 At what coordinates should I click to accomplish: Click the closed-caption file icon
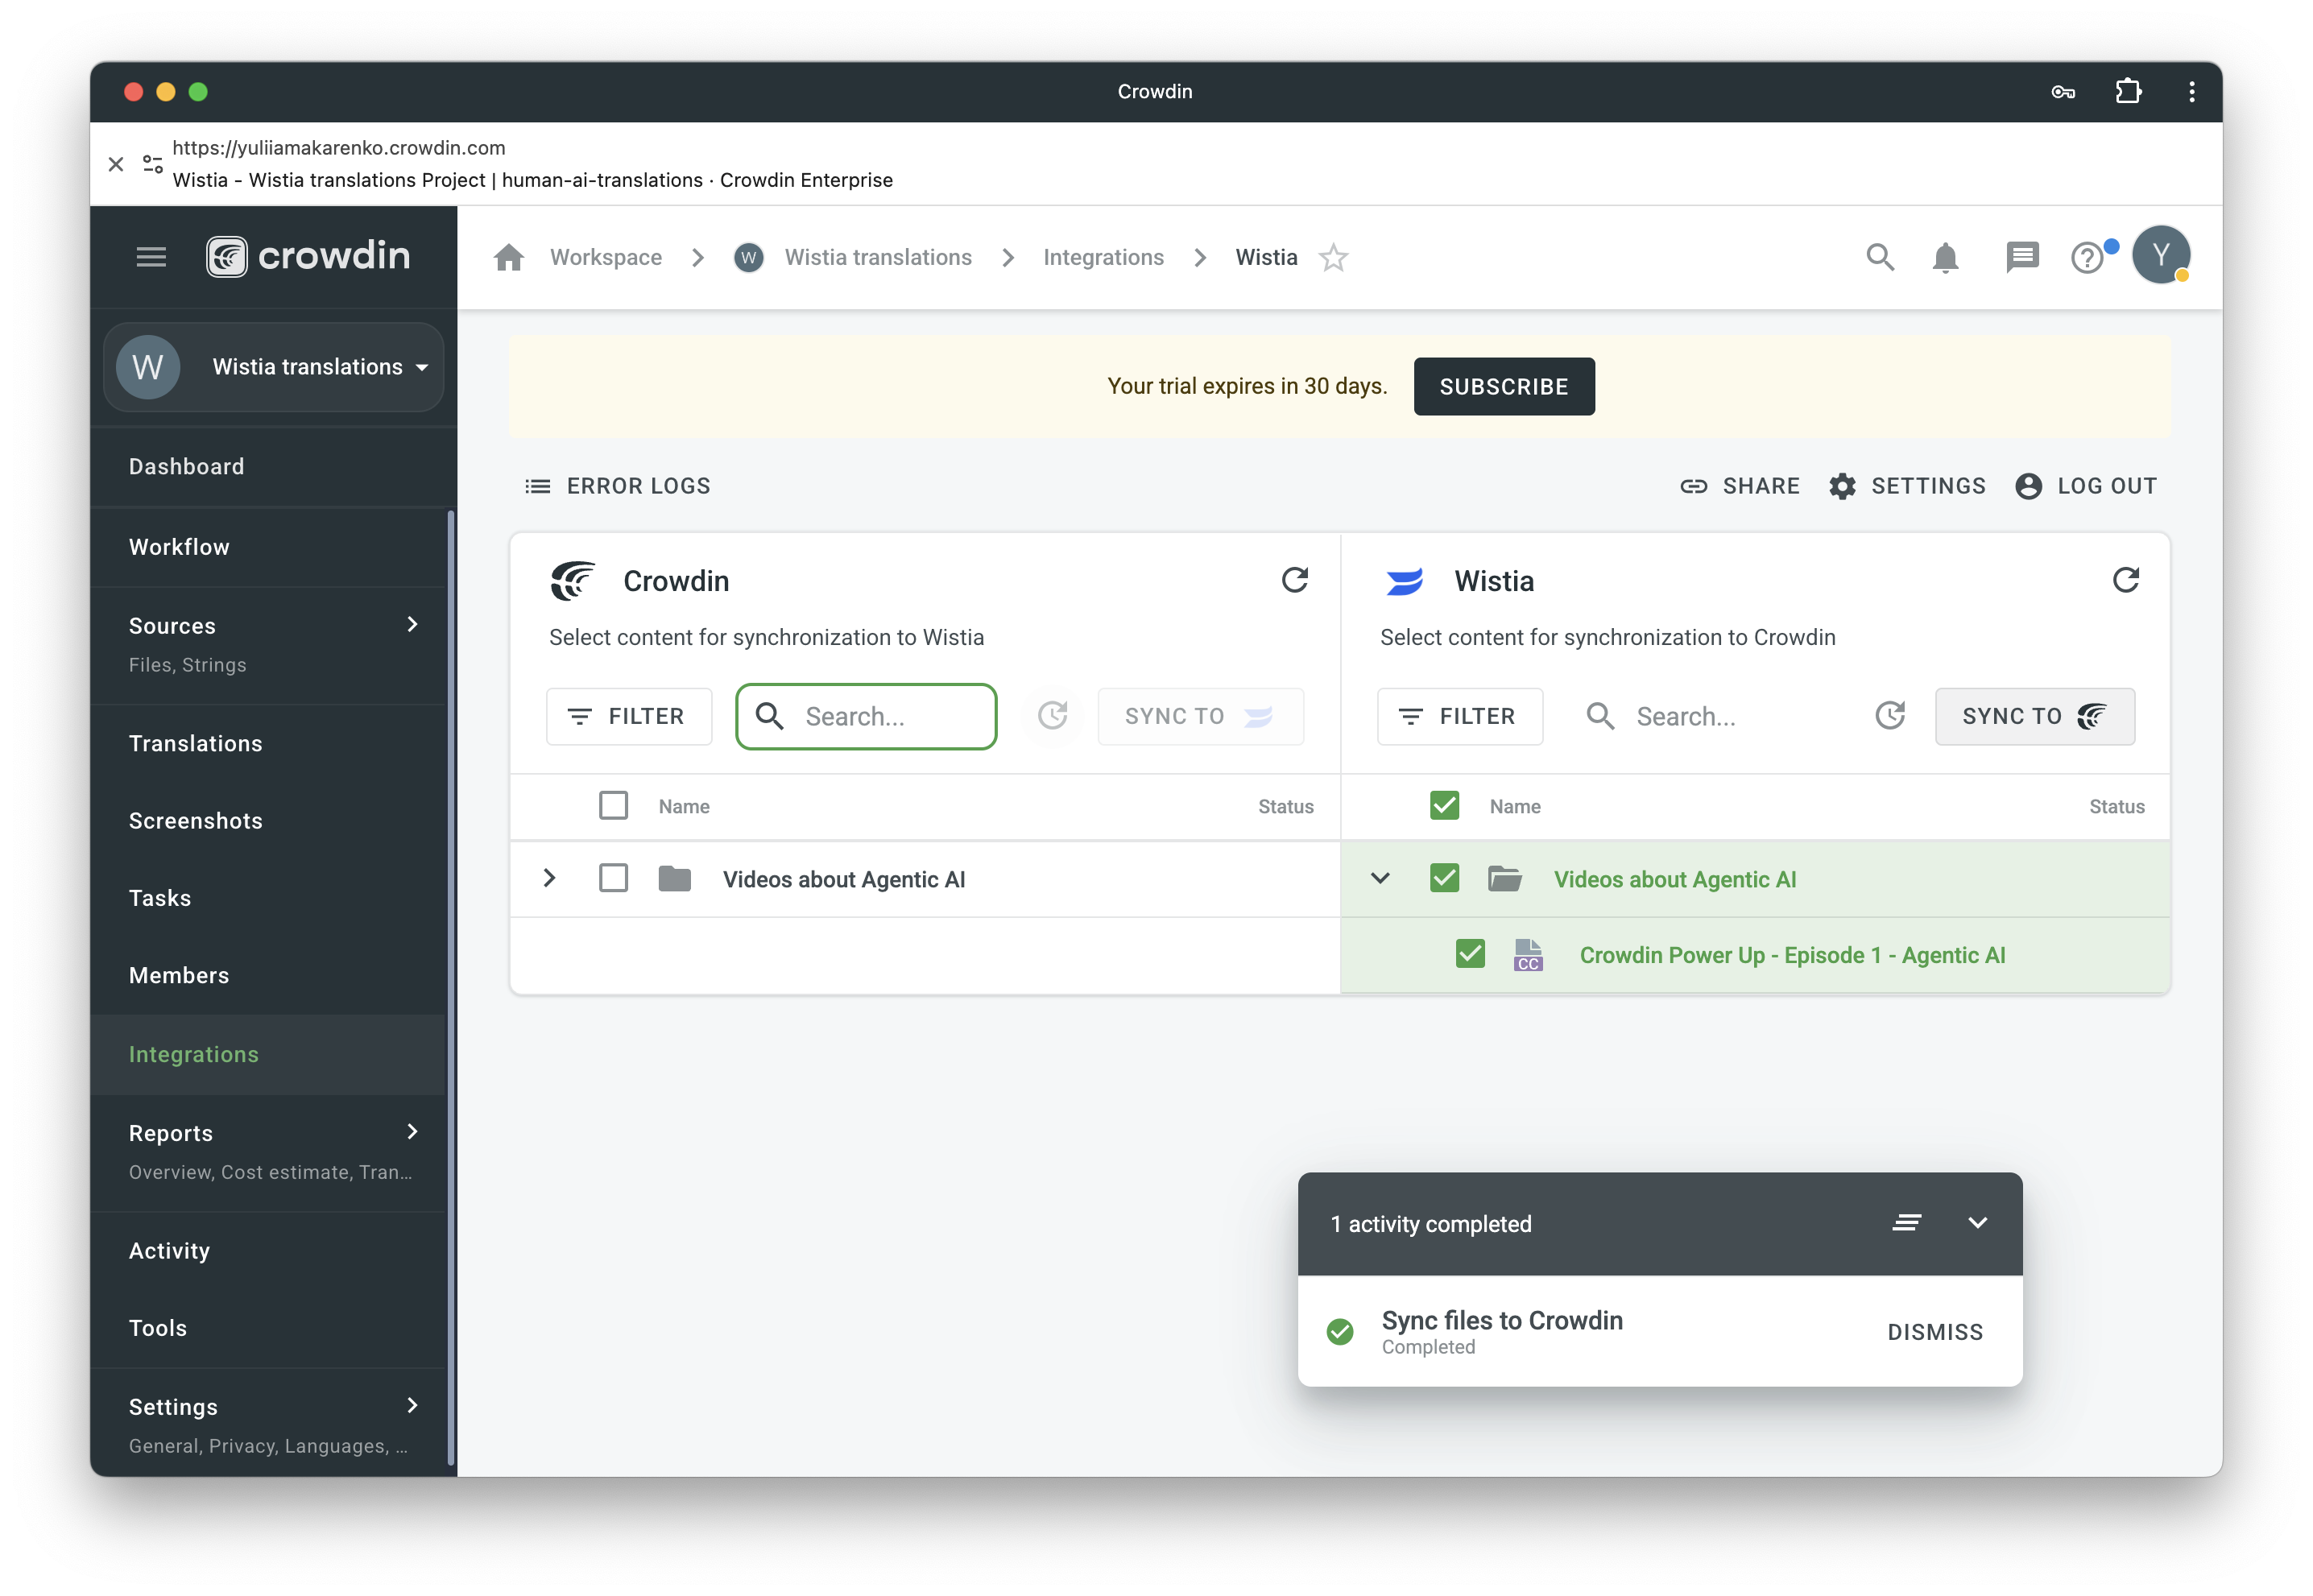point(1527,955)
